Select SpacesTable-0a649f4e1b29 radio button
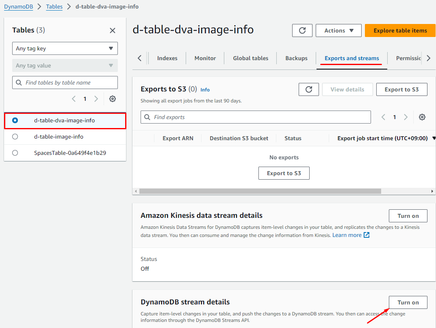 pos(15,153)
